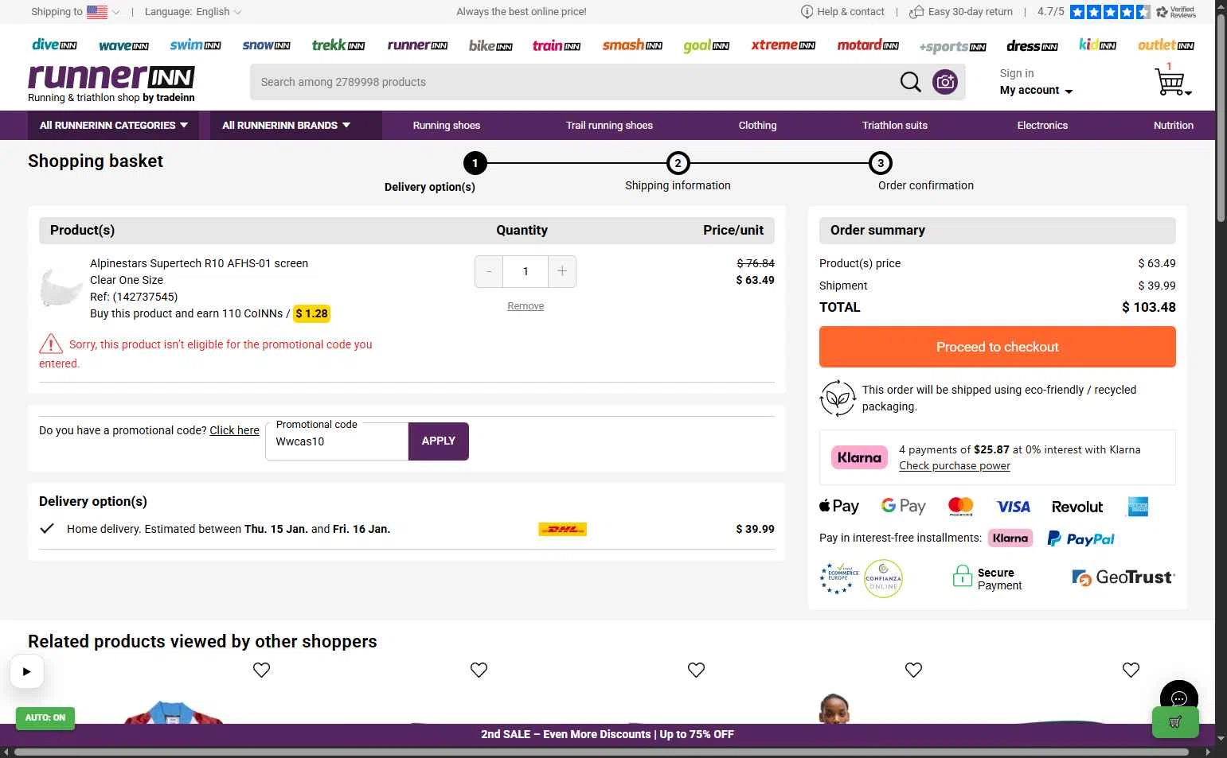Open the dressinn store logo

pos(1032,45)
